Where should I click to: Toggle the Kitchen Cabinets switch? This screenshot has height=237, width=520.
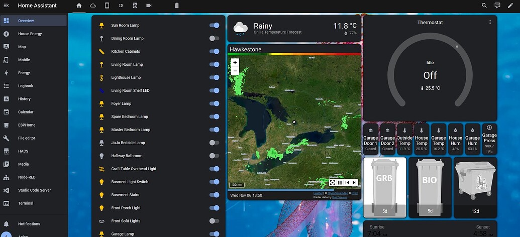pyautogui.click(x=214, y=51)
